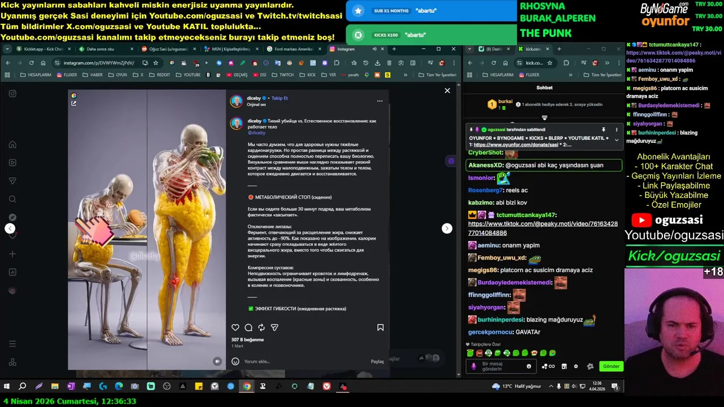Screen dimensions: 724x407
Task: Open the REDDIT bookmark folder
Action: [x=160, y=75]
